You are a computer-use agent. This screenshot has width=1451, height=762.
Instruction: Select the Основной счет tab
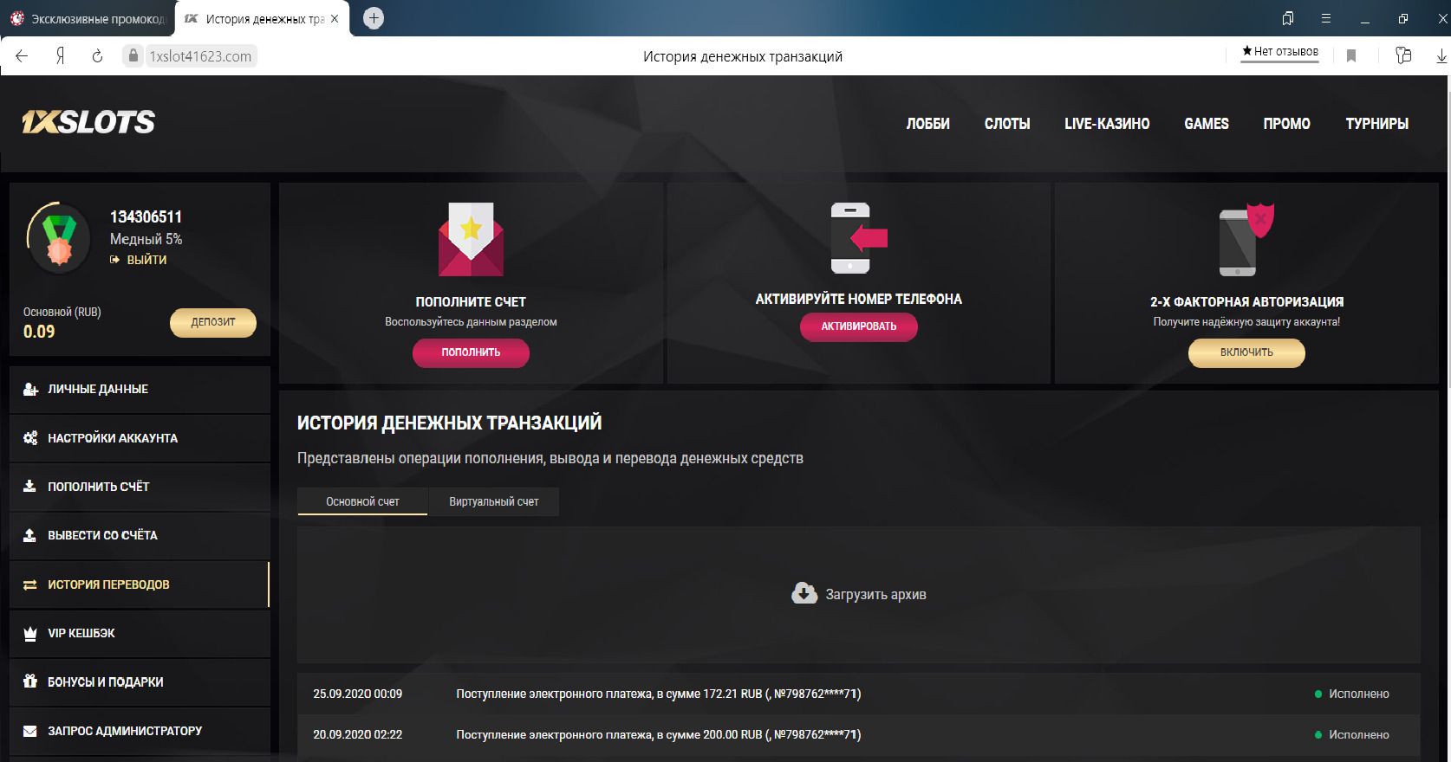click(362, 501)
